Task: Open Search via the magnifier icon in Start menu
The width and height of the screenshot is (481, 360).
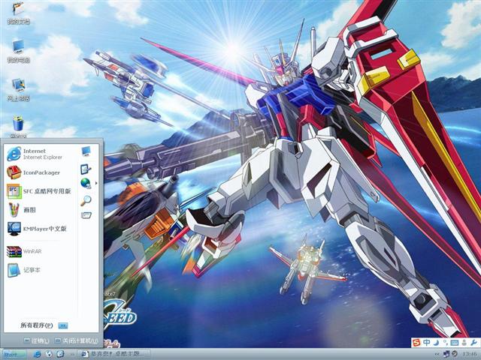Action: tap(86, 200)
